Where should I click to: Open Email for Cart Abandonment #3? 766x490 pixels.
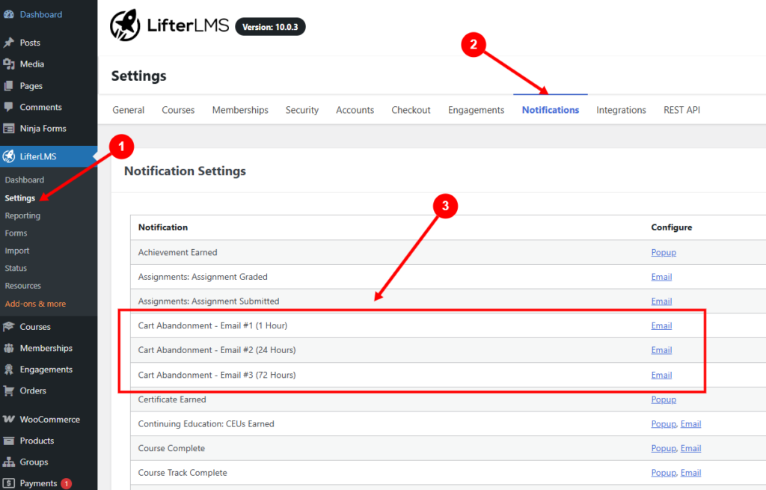click(x=661, y=375)
